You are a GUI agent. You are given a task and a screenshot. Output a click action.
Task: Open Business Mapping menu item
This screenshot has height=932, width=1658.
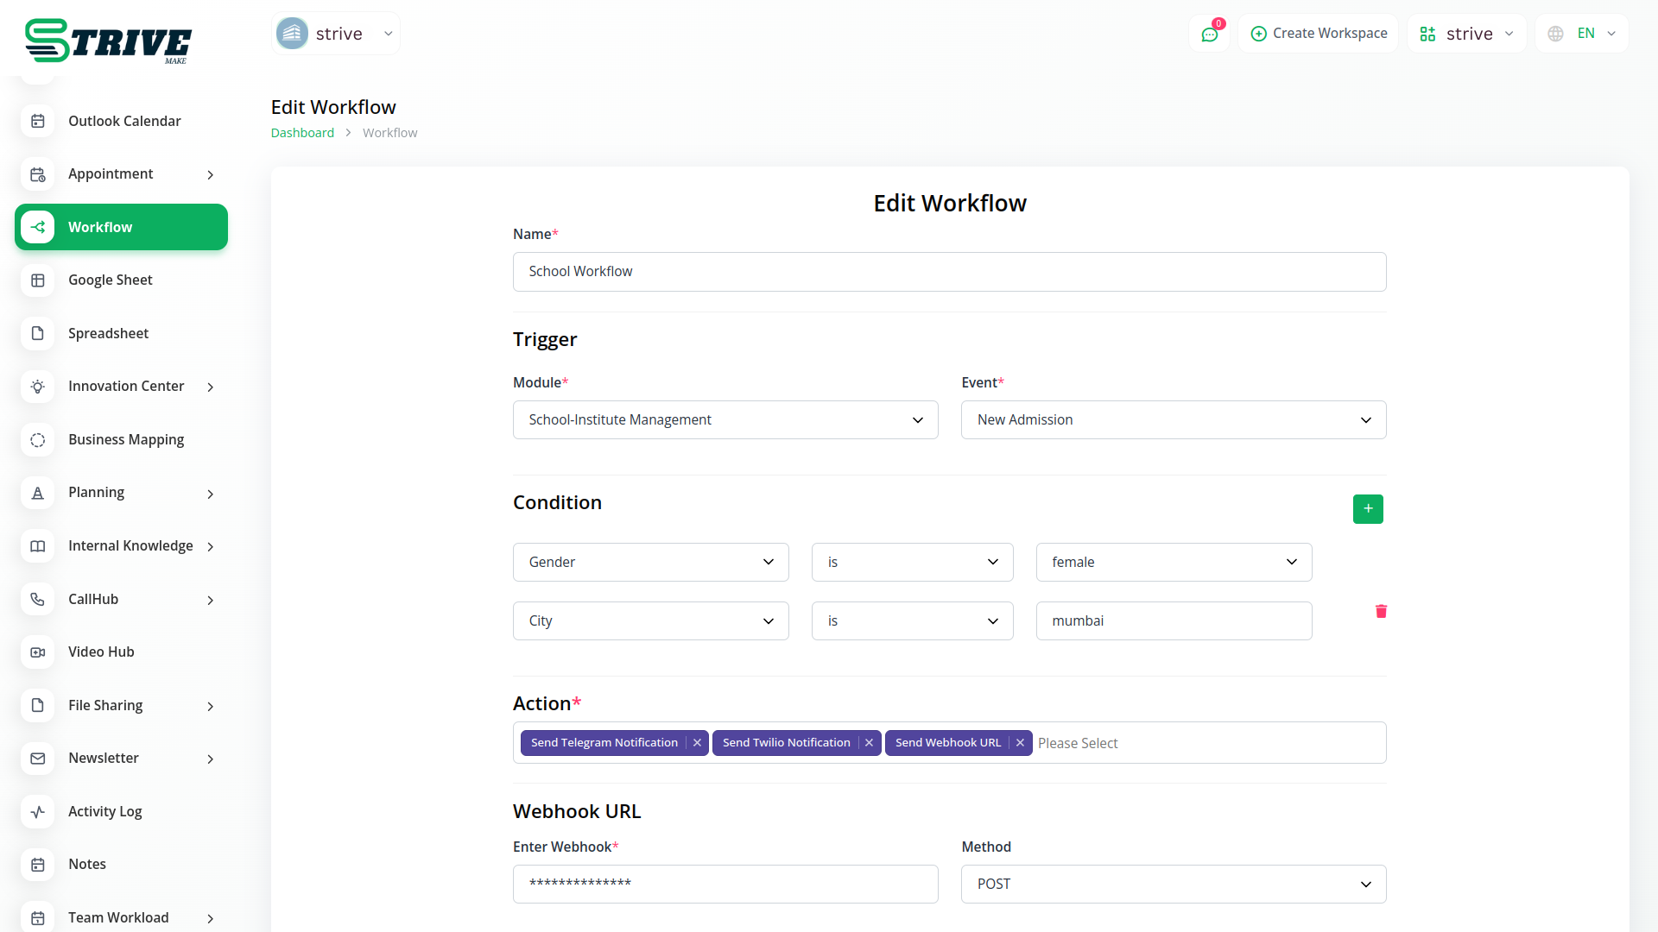(126, 440)
